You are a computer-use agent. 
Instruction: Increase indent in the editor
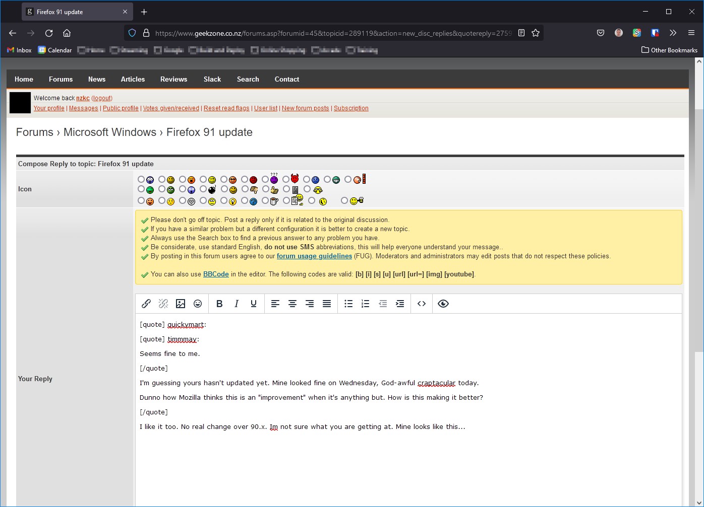click(400, 304)
